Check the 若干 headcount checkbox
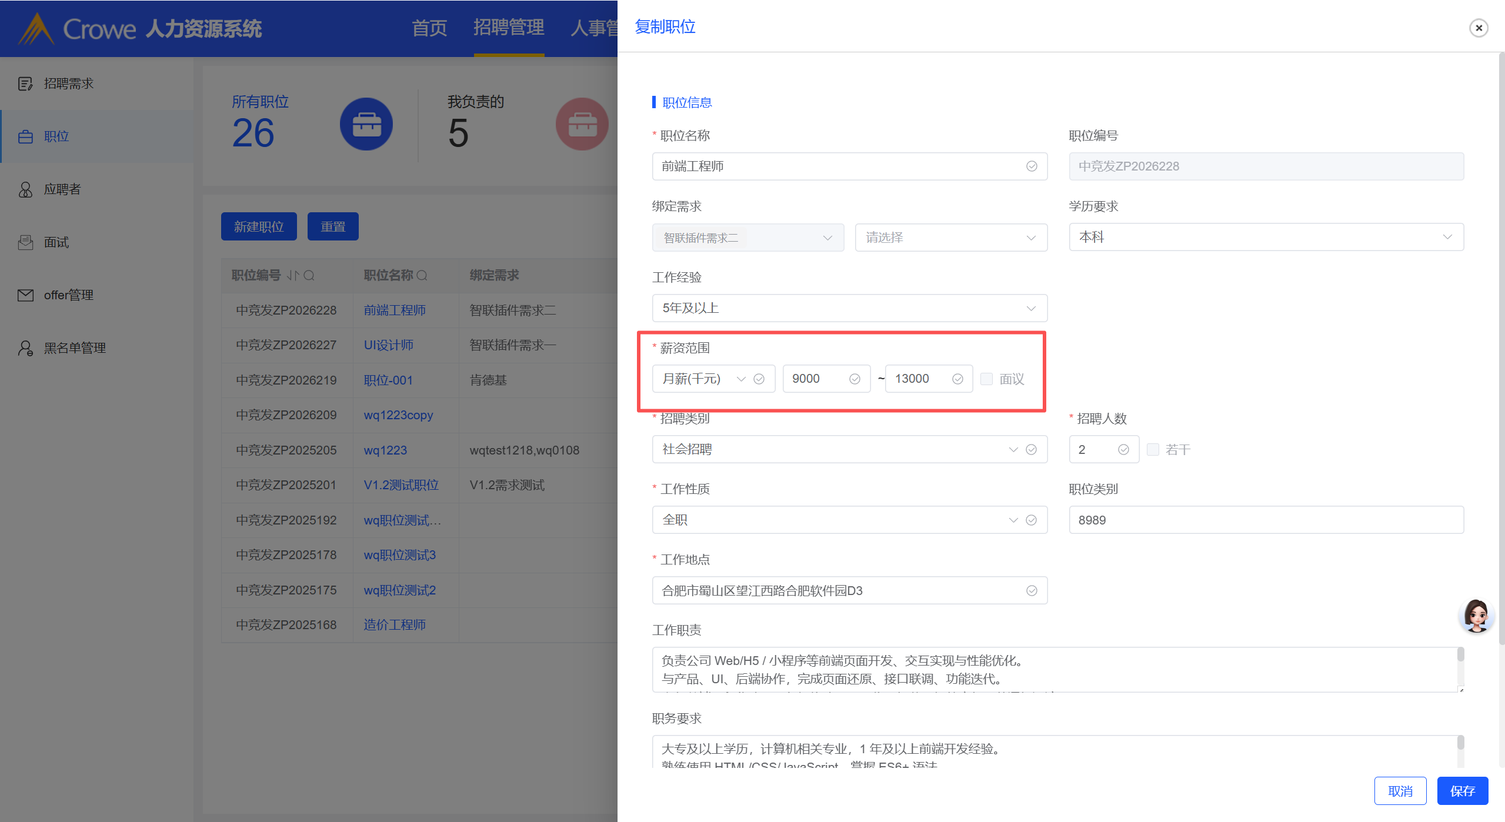Viewport: 1505px width, 822px height. pos(1153,449)
